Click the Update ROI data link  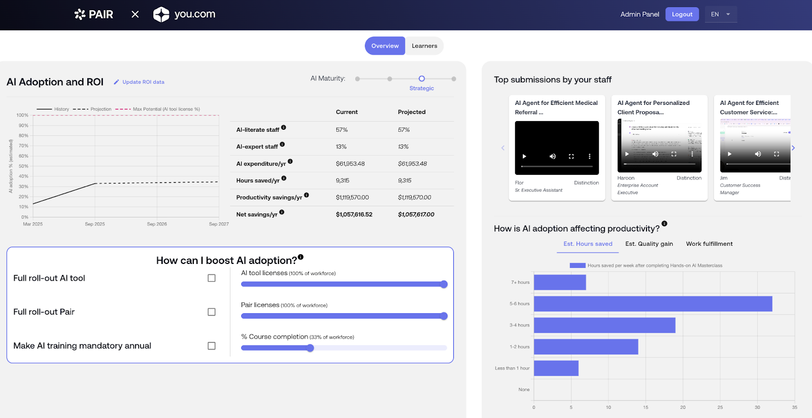[143, 82]
